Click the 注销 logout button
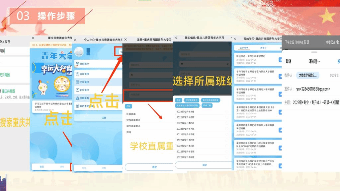The width and height of the screenshot is (340, 191). [104, 118]
